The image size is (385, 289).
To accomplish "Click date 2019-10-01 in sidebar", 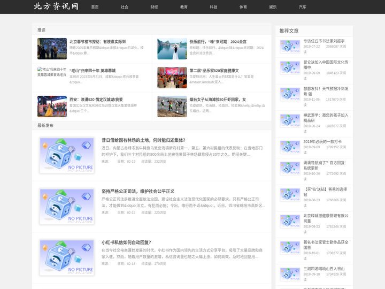I will point(312,253).
